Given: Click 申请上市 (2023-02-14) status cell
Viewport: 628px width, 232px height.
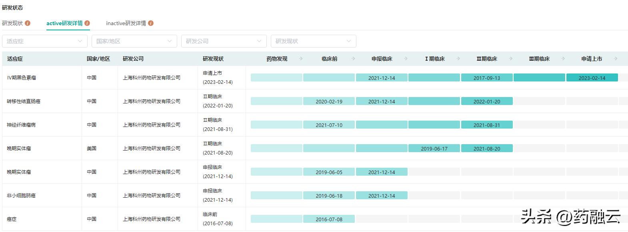Looking at the screenshot, I should [x=218, y=77].
